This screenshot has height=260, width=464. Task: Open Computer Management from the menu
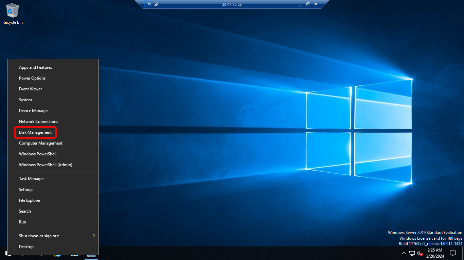[x=40, y=143]
